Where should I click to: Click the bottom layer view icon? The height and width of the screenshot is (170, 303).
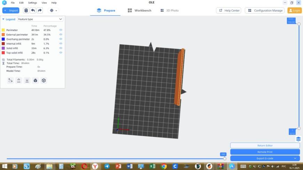pyautogui.click(x=27, y=80)
